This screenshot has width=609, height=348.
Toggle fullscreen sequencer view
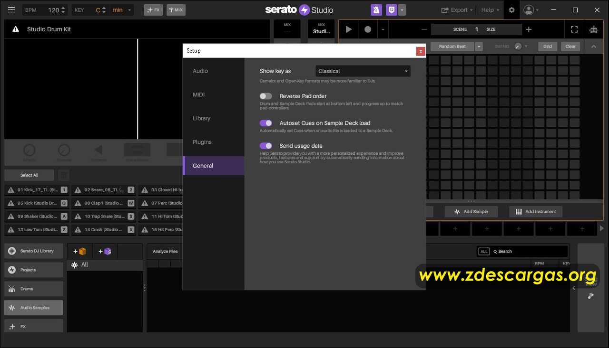tap(574, 29)
